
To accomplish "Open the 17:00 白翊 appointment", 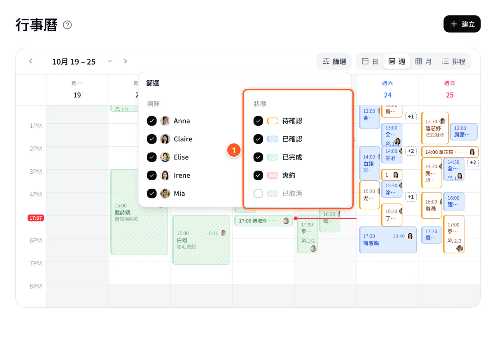I will coord(201,240).
